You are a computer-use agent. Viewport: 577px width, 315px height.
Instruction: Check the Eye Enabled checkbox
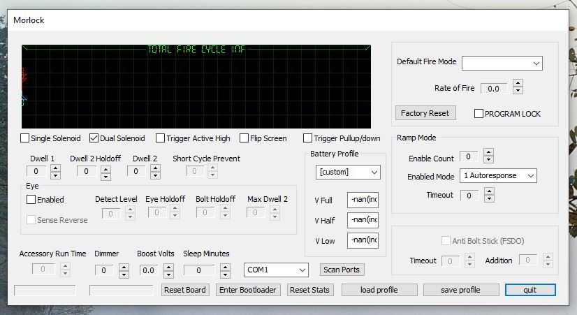pos(31,200)
